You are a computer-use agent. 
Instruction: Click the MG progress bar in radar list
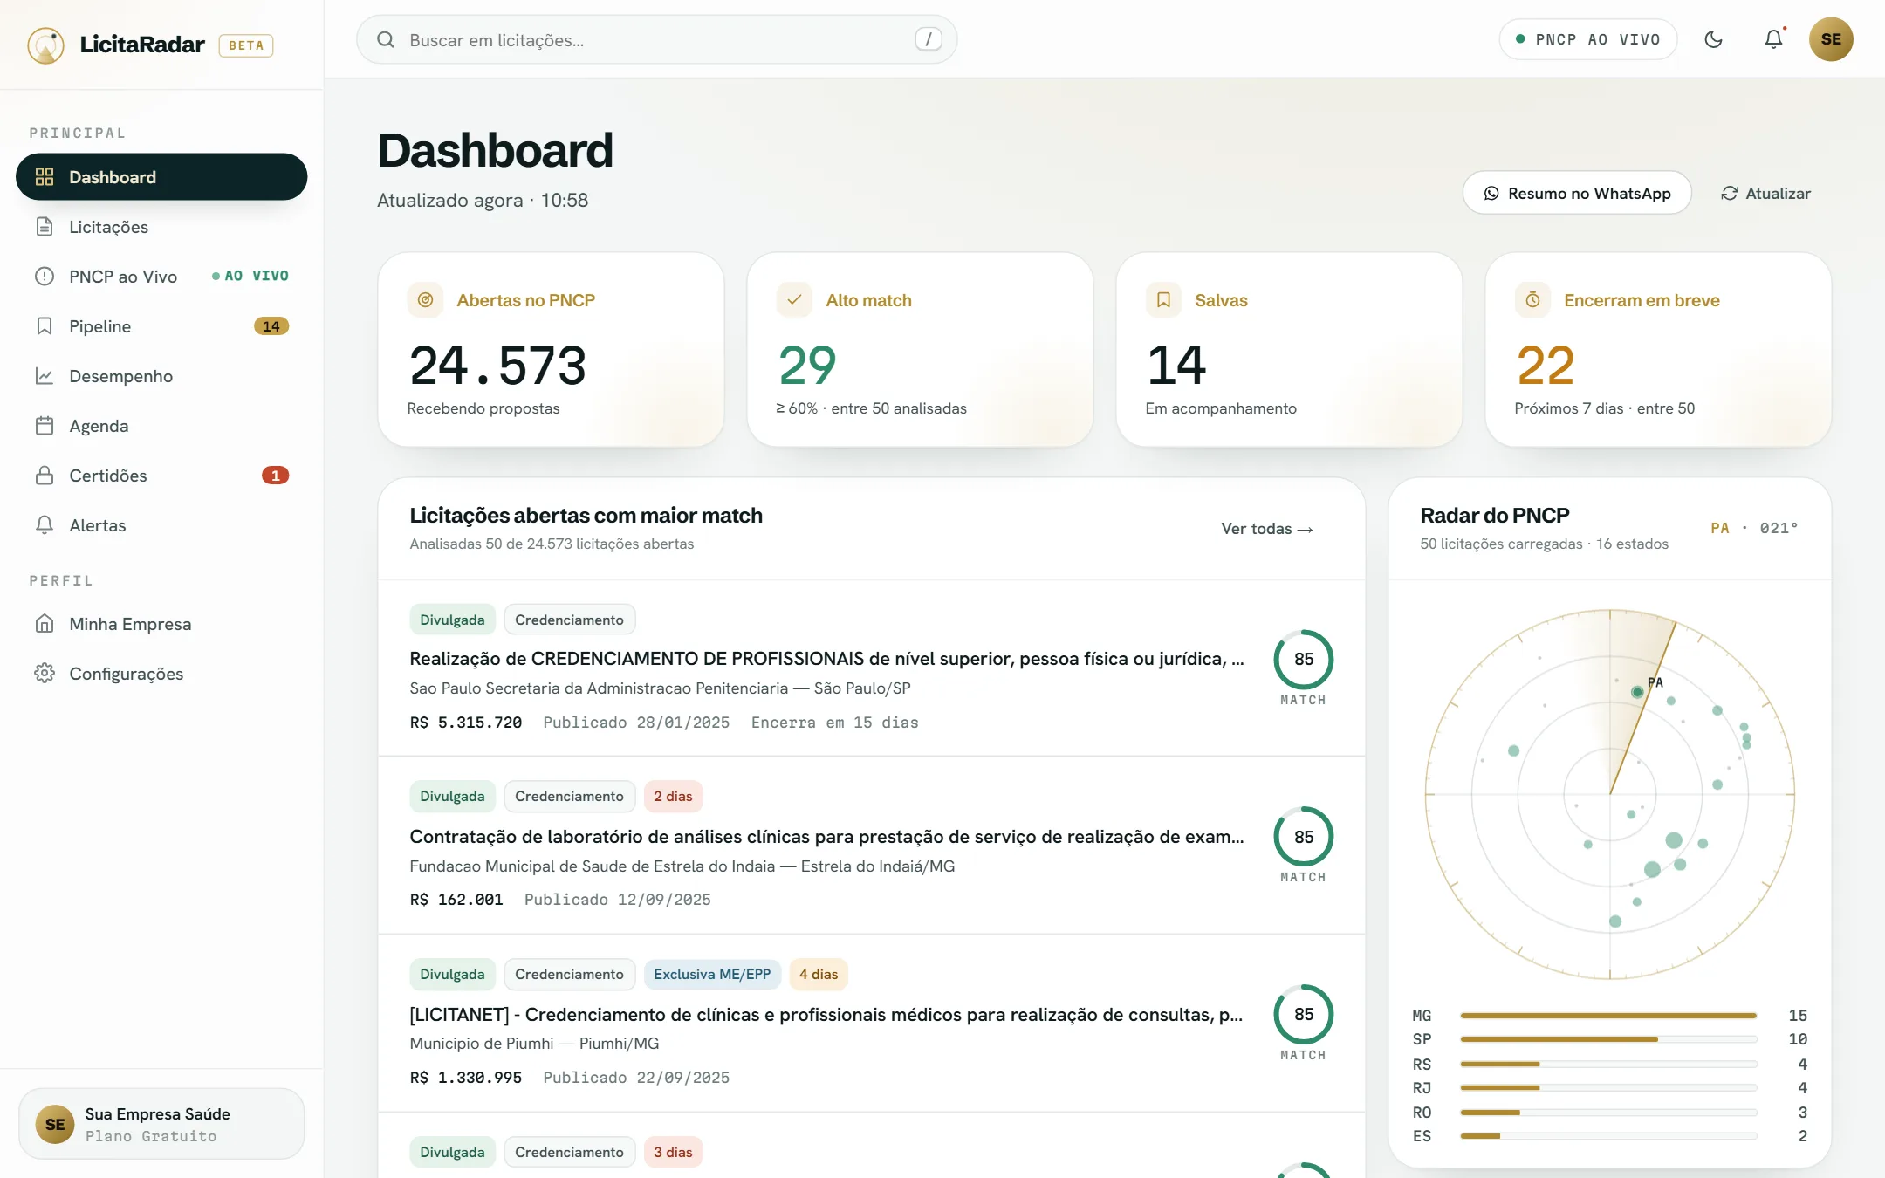point(1608,1016)
